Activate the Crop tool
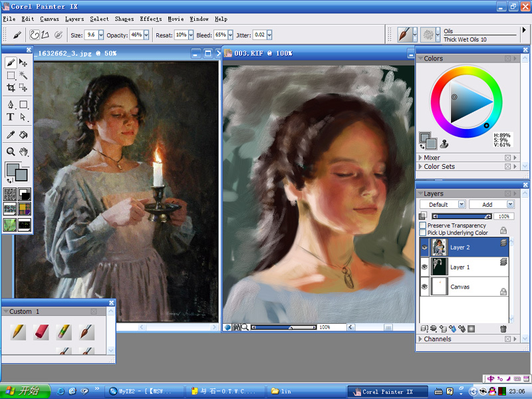 pyautogui.click(x=11, y=88)
